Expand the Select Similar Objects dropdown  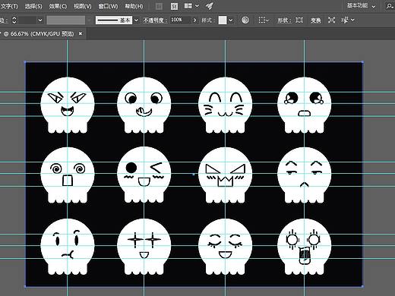352,20
